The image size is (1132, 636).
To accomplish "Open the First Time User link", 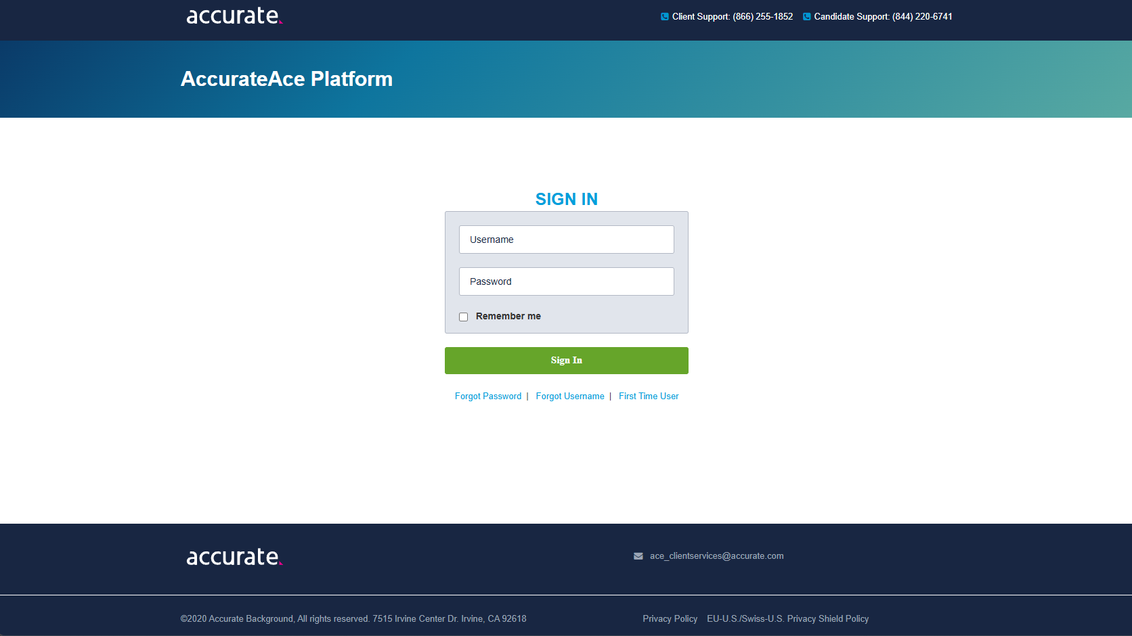I will pyautogui.click(x=649, y=396).
